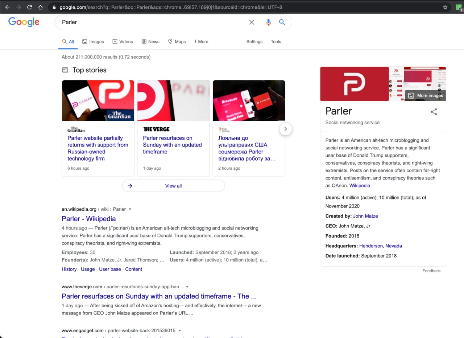This screenshot has height=338, width=464.
Task: Click the Guardian story thumbnail image
Action: click(98, 100)
